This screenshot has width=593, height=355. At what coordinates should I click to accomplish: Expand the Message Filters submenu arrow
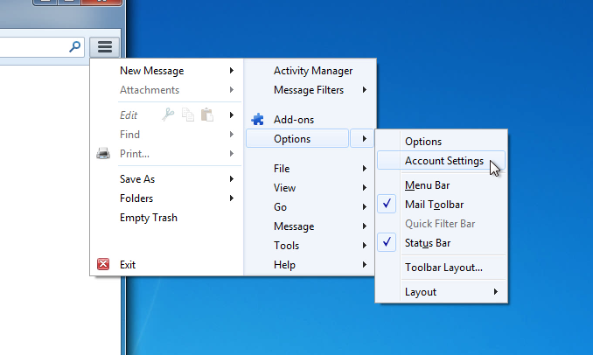pyautogui.click(x=364, y=90)
